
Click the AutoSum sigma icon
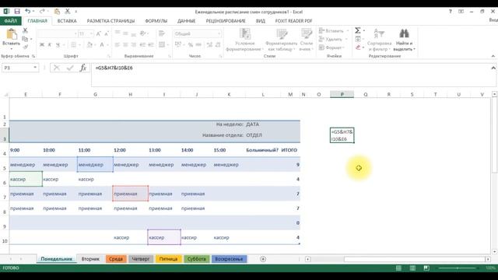coord(358,30)
